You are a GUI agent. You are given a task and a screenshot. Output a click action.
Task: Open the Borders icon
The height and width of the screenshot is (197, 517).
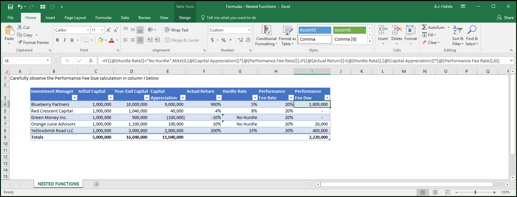pyautogui.click(x=86, y=40)
